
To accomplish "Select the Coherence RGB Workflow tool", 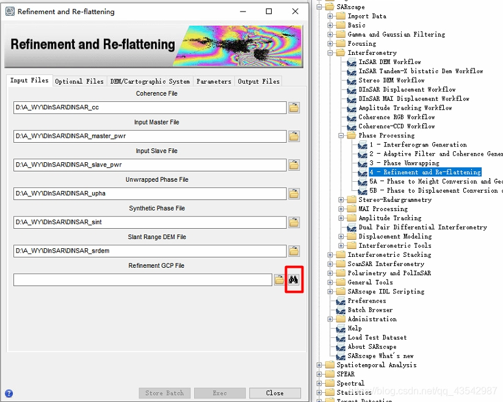I will (397, 117).
